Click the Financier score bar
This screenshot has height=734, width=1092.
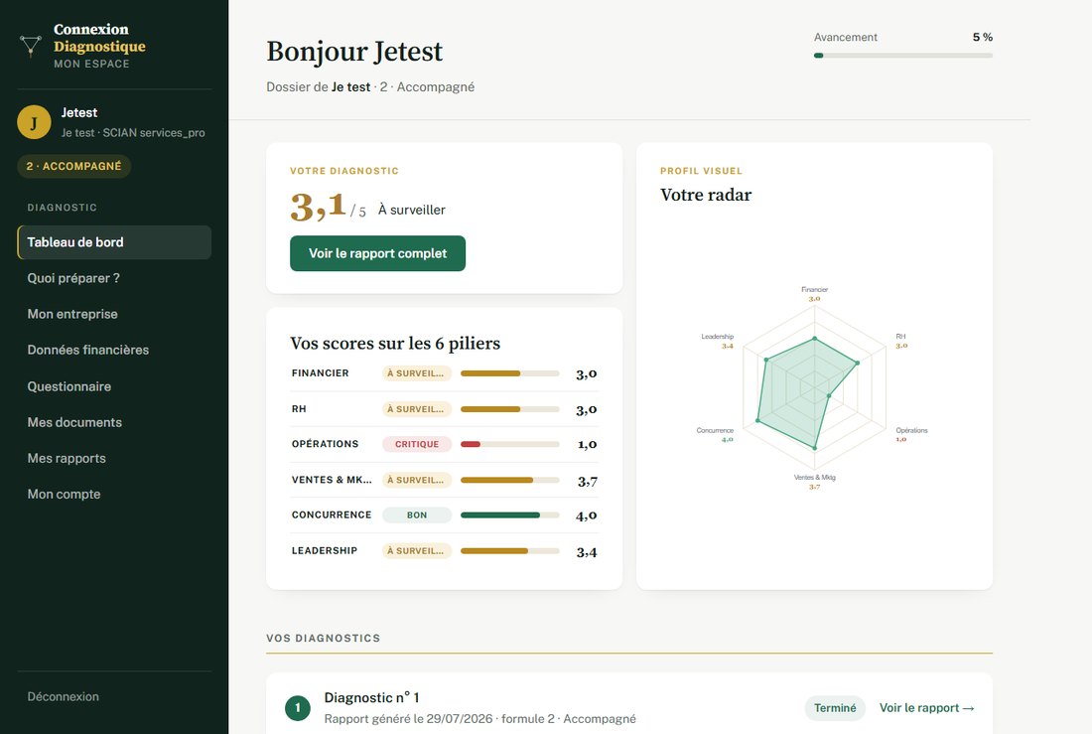[510, 373]
